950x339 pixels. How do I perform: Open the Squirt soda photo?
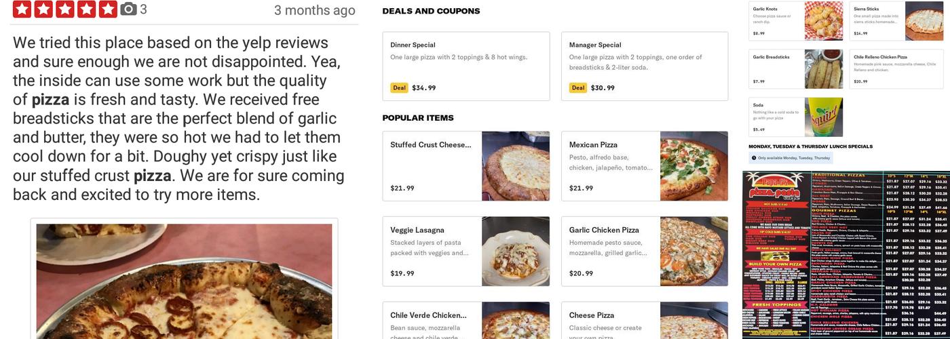coord(823,117)
